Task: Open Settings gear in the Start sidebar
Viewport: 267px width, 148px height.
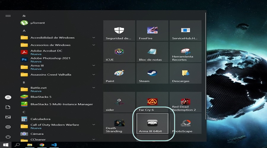Action: 8,127
